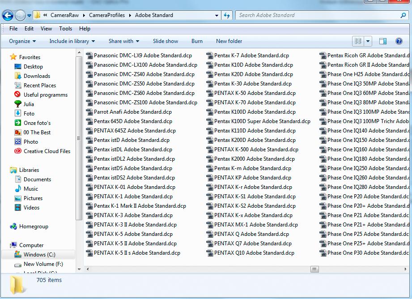Screen dimensions: 412x299
Task: Open the Share with dropdown
Action: (x=124, y=41)
